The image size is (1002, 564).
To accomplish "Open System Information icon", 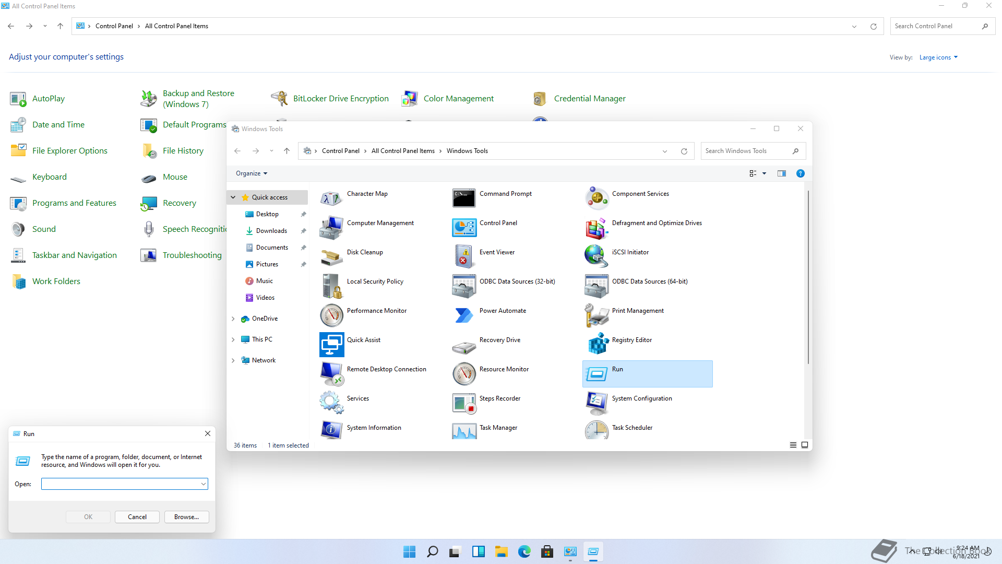I will pyautogui.click(x=331, y=430).
